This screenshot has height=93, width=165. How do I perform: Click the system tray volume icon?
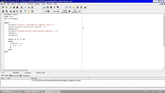pos(154,91)
